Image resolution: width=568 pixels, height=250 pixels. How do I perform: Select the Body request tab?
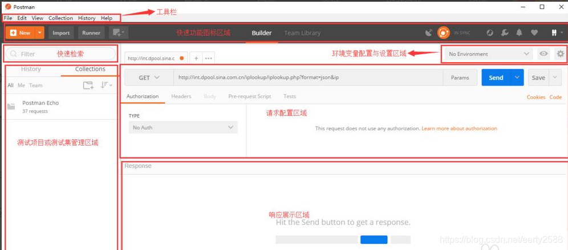[210, 96]
